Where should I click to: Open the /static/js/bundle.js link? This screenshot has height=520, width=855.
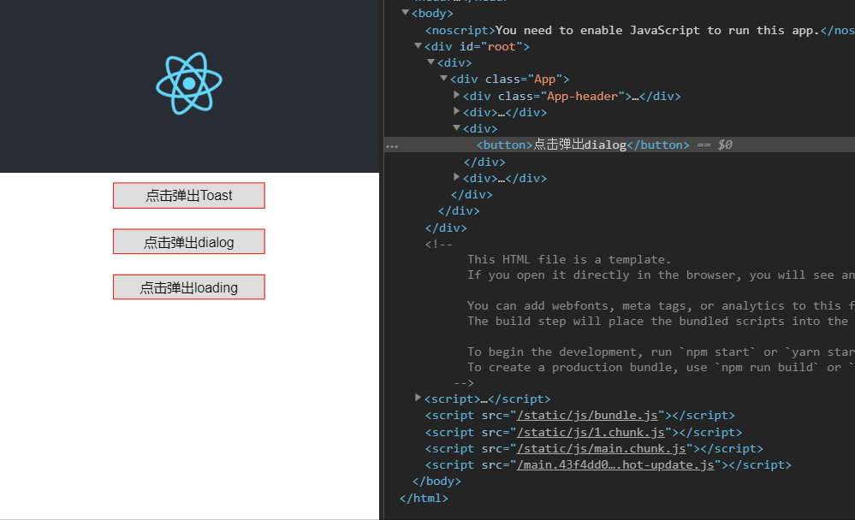(587, 416)
